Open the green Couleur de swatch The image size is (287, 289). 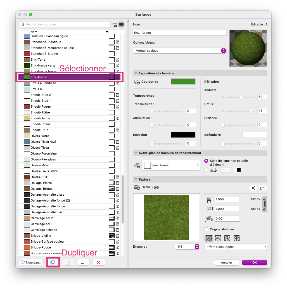[x=183, y=82]
